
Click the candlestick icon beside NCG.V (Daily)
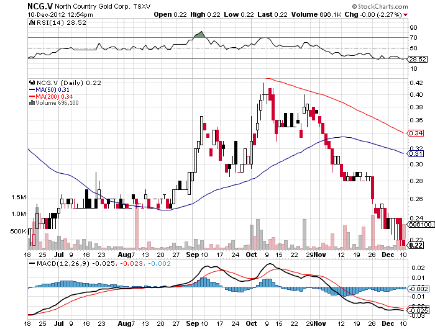32,83
